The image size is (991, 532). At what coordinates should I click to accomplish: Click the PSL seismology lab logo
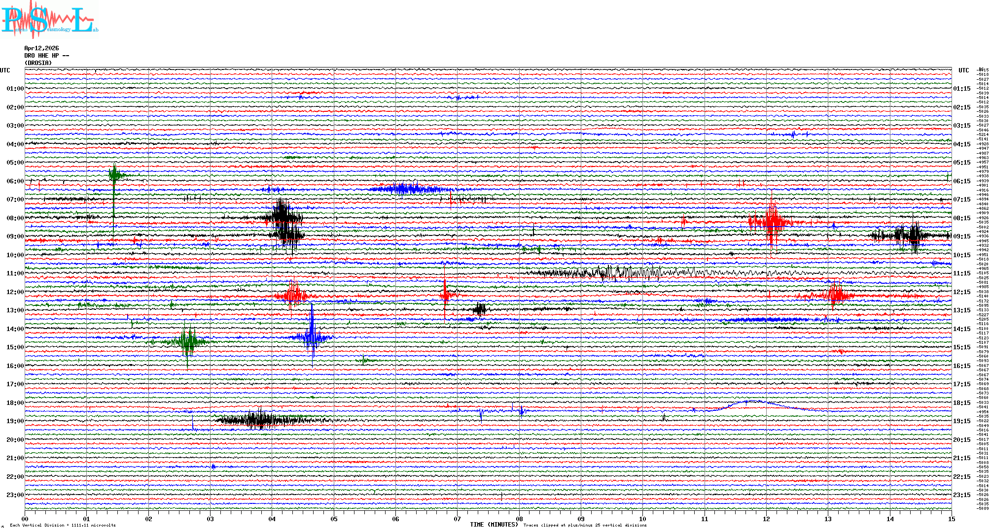[49, 20]
